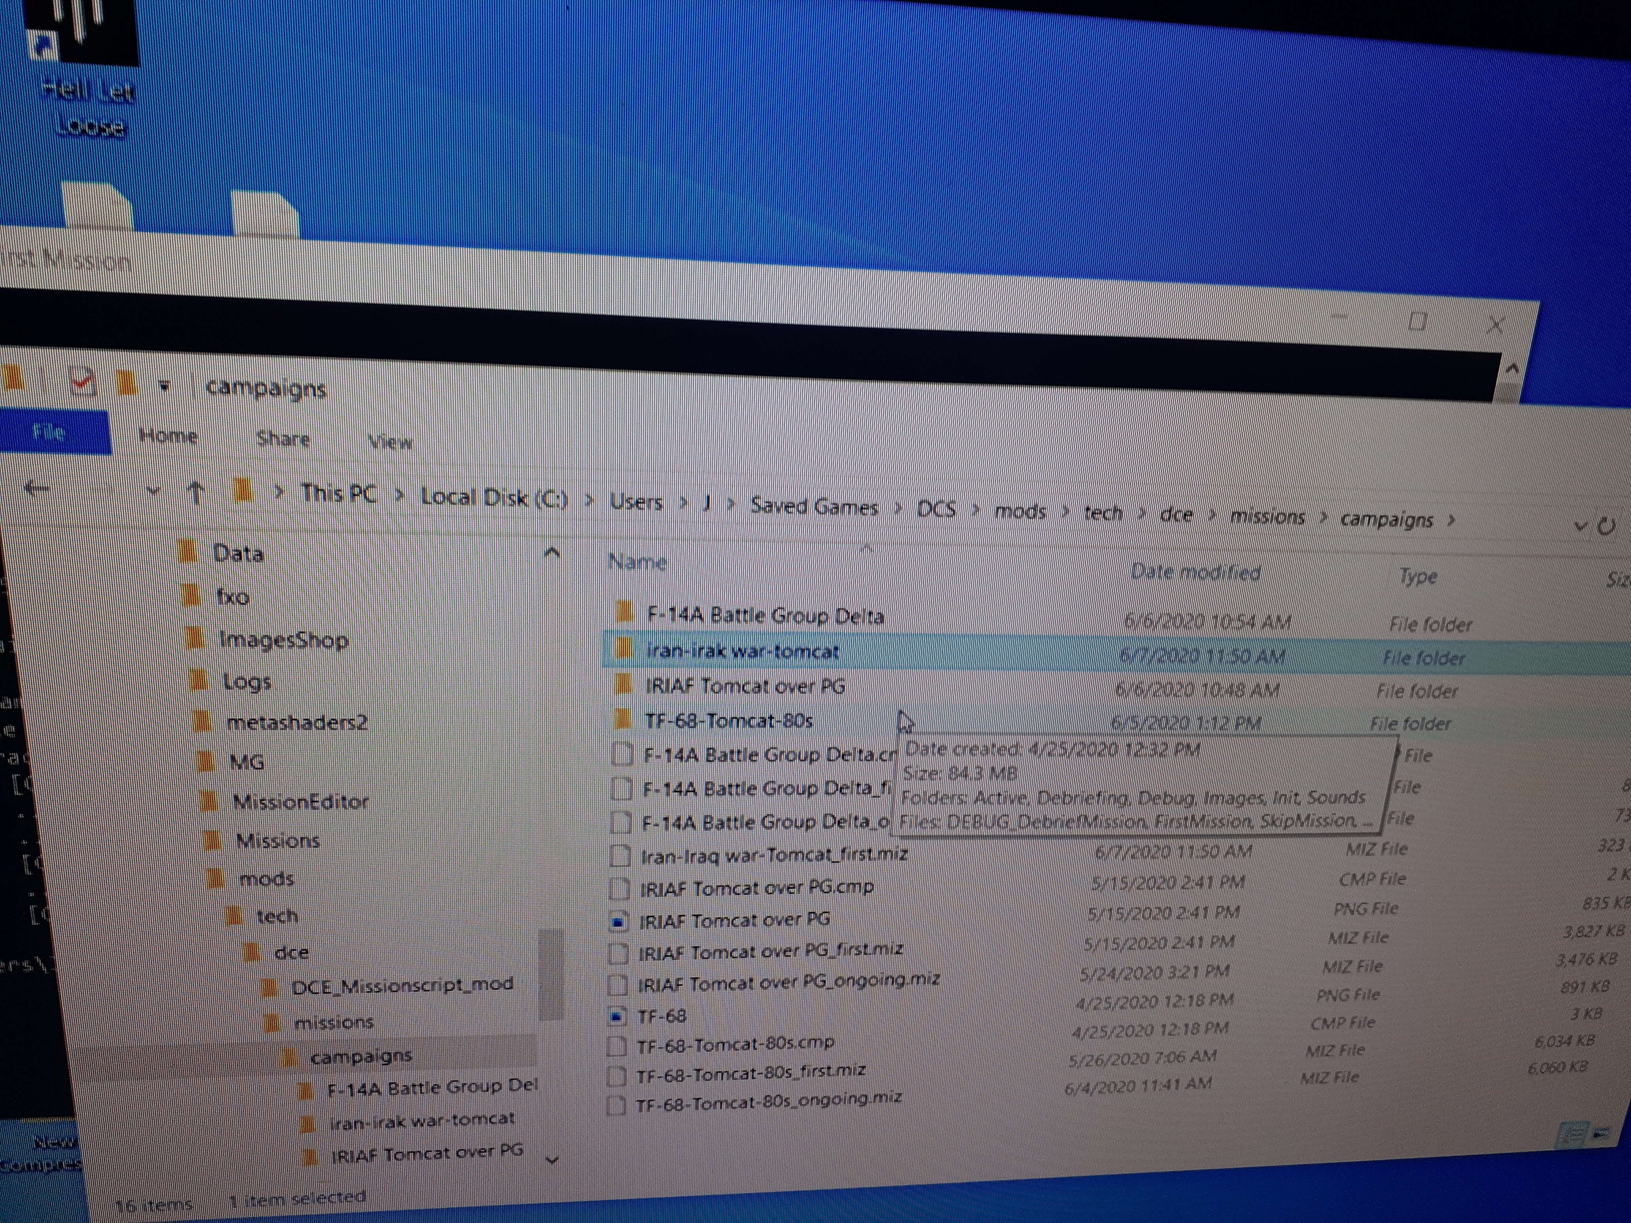Select 'TF-68' PNG image icon
This screenshot has width=1631, height=1223.
pyautogui.click(x=617, y=1016)
